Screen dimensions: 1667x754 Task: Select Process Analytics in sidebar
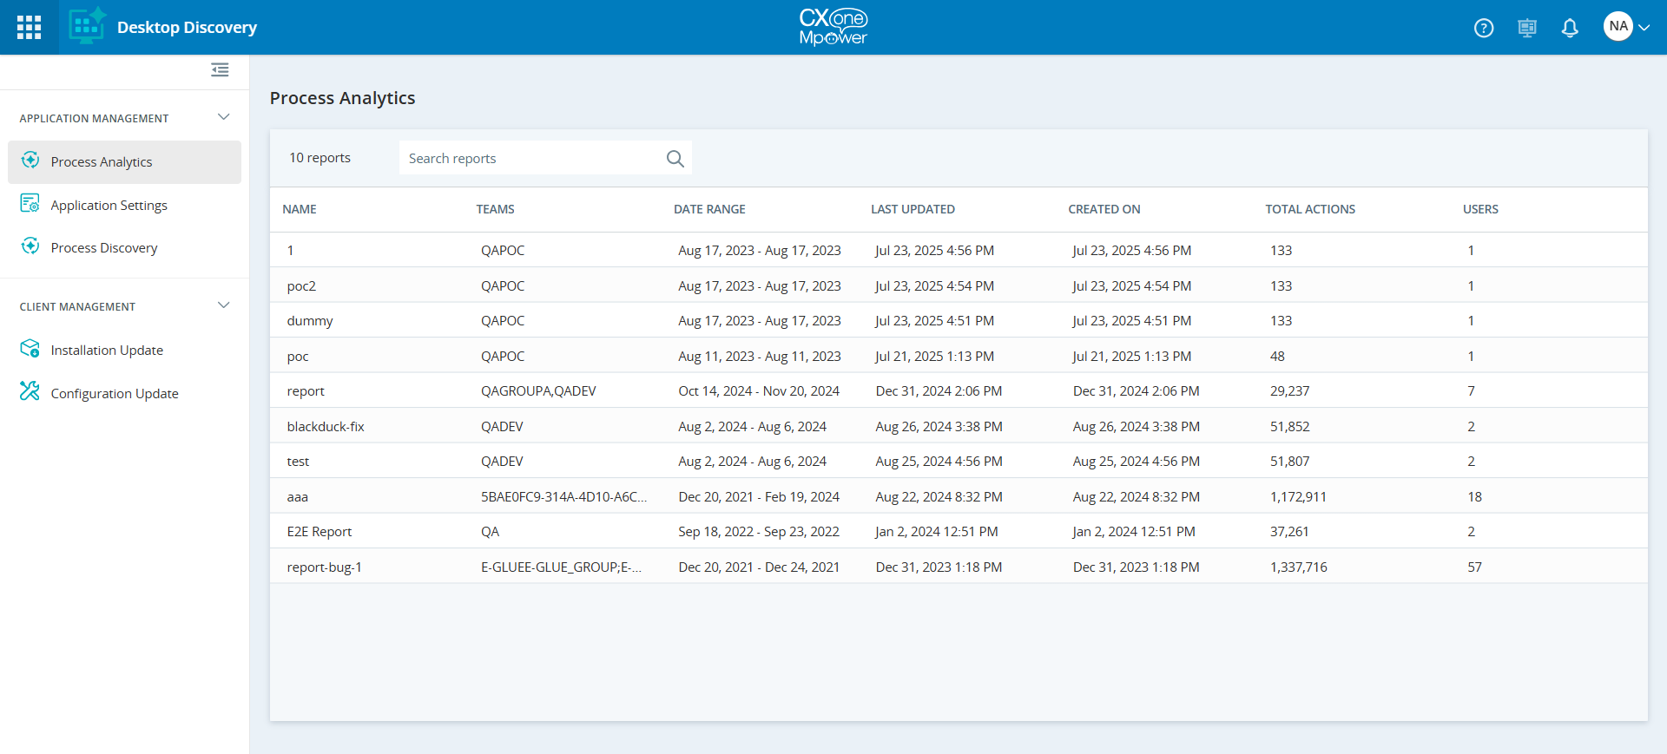tap(102, 162)
